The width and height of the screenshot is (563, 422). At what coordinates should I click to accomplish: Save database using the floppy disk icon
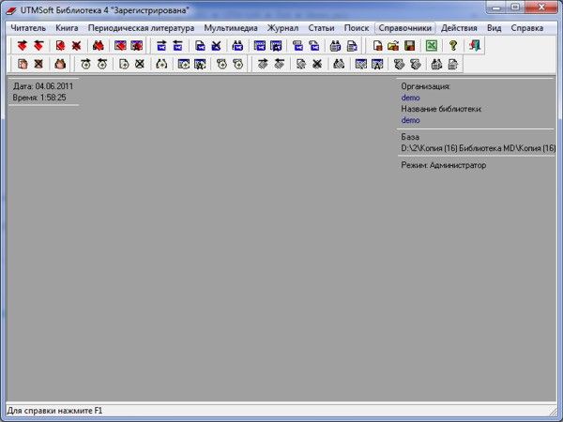coord(409,46)
